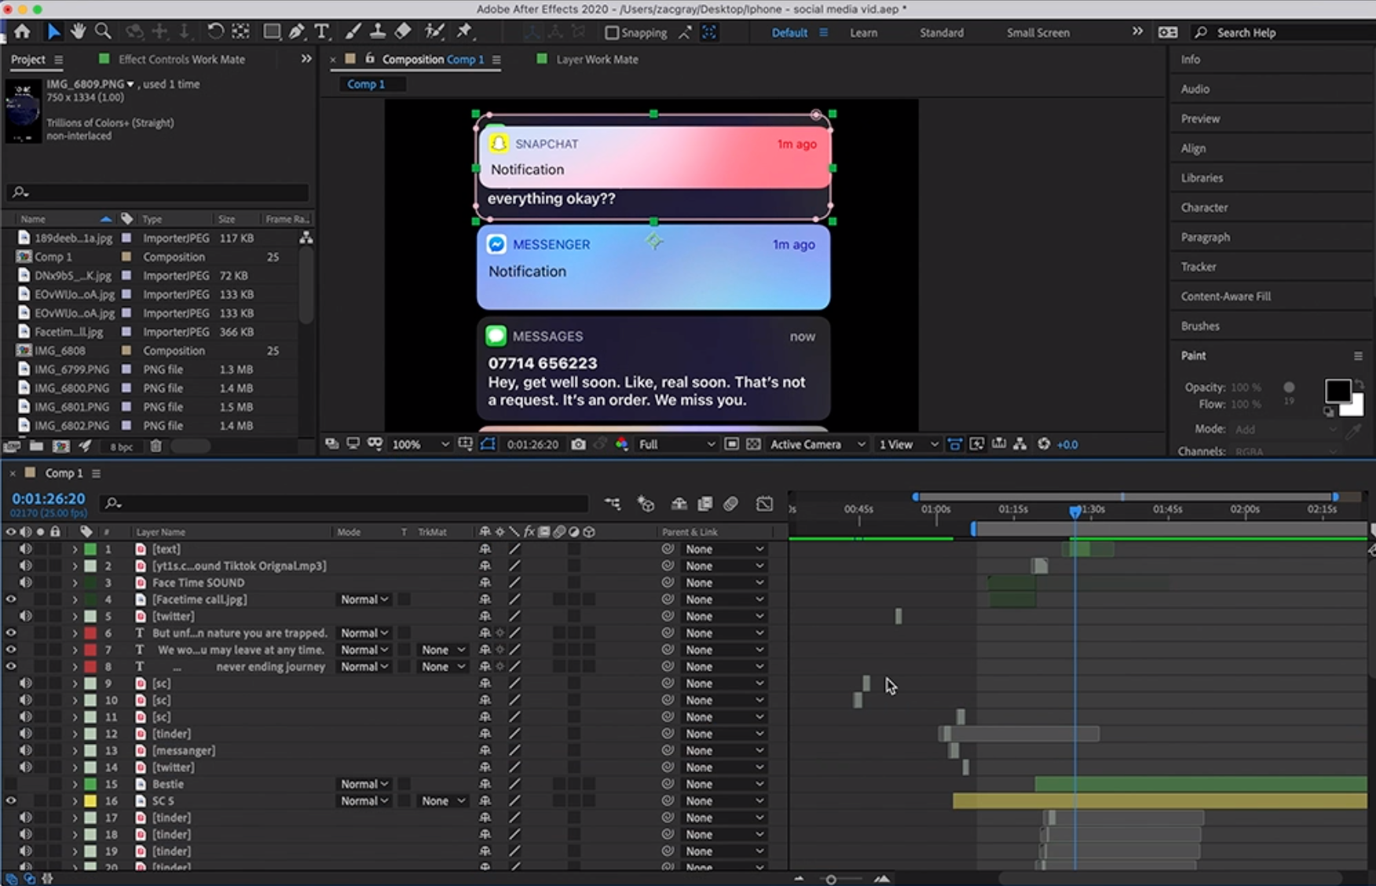Switch to the Small Screen workspace
The image size is (1376, 886).
tap(1037, 33)
